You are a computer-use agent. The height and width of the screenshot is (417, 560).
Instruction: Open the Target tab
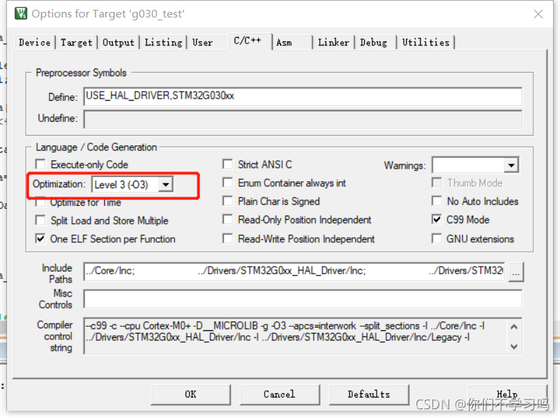tap(76, 43)
